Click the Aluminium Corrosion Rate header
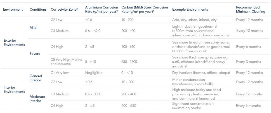This screenshot has width=271, height=113. point(101,10)
